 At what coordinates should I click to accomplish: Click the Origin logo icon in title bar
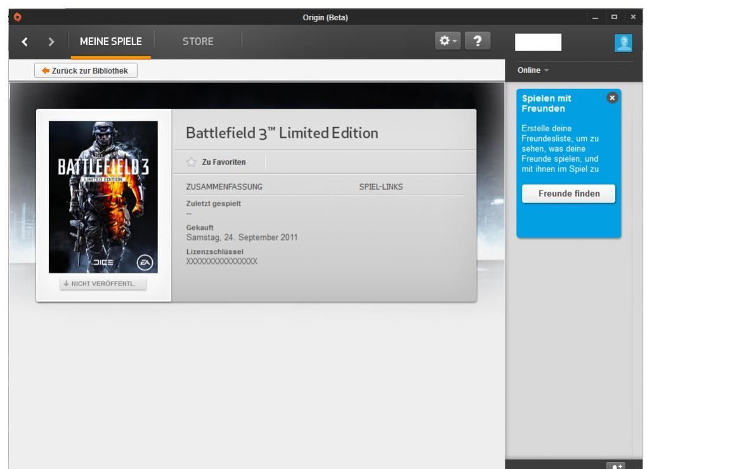coord(17,17)
